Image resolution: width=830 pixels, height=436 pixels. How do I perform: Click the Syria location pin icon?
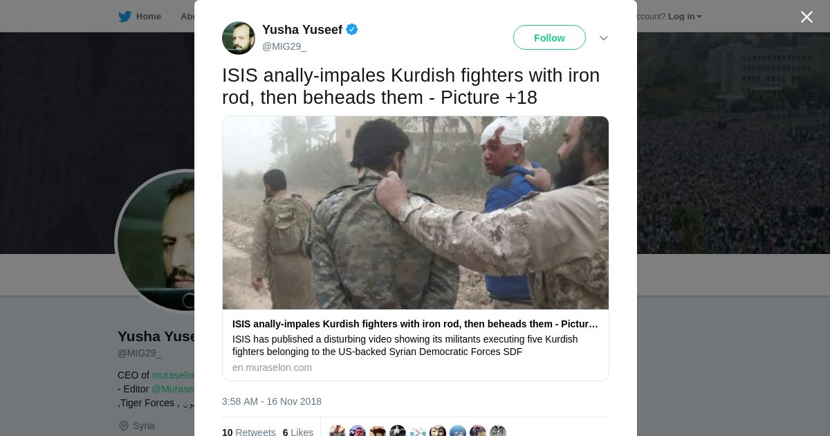(x=124, y=426)
